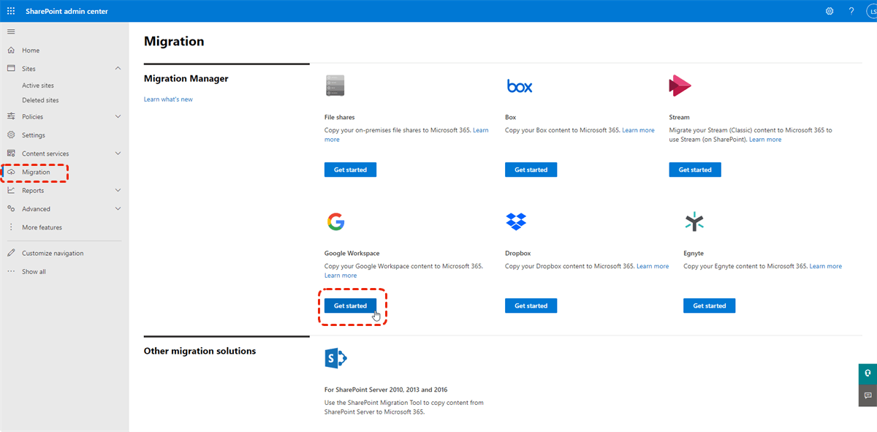Open Google Workspace Learn more link
The width and height of the screenshot is (877, 432).
pos(341,276)
